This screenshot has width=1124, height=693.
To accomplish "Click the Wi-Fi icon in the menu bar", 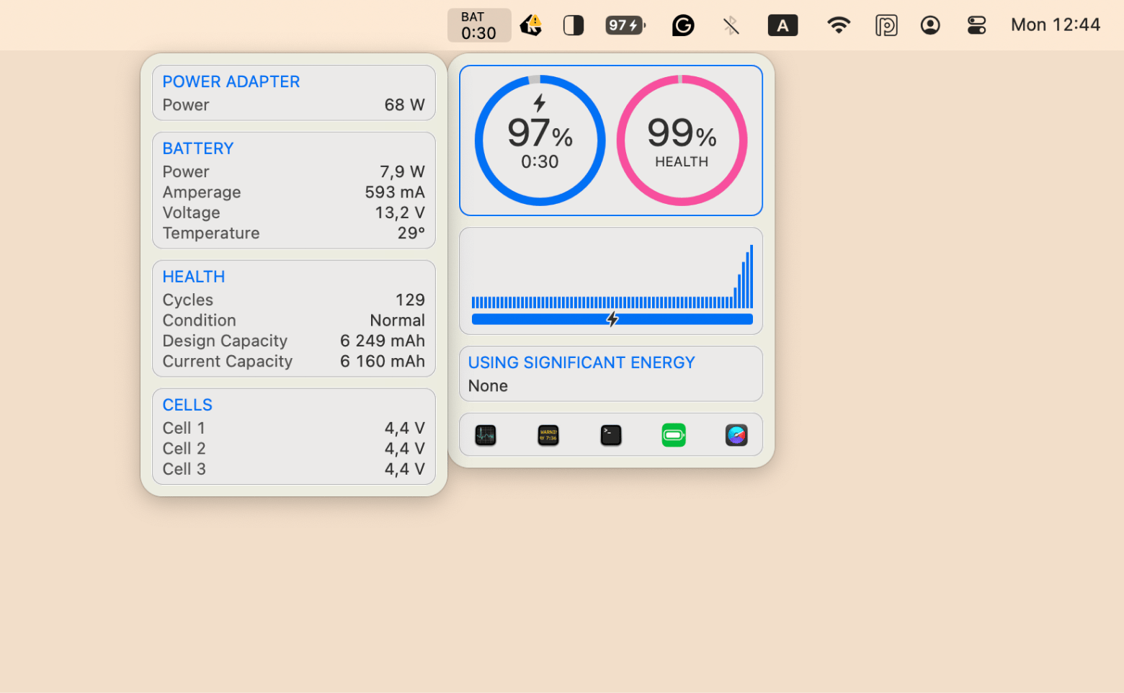I will [x=838, y=26].
